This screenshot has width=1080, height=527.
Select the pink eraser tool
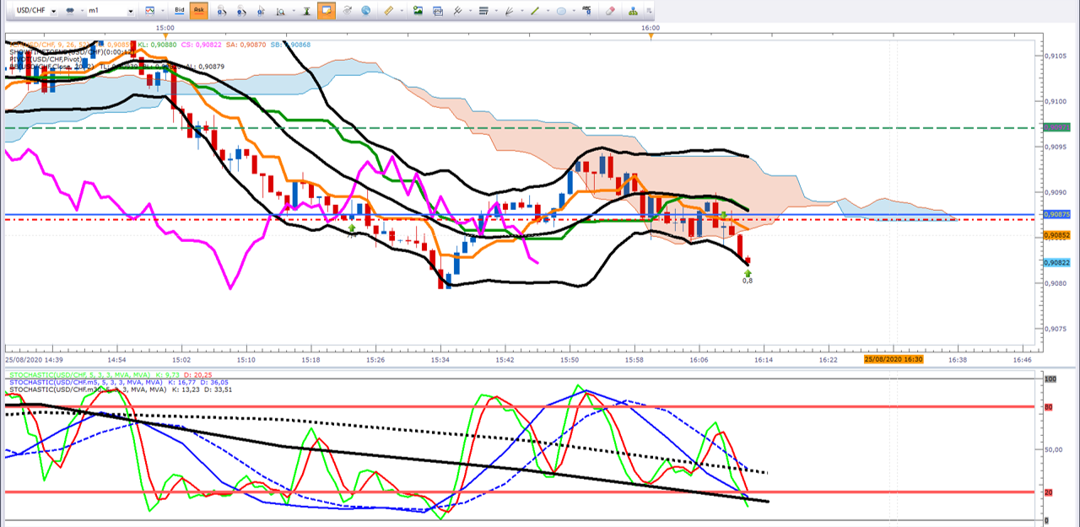[611, 11]
